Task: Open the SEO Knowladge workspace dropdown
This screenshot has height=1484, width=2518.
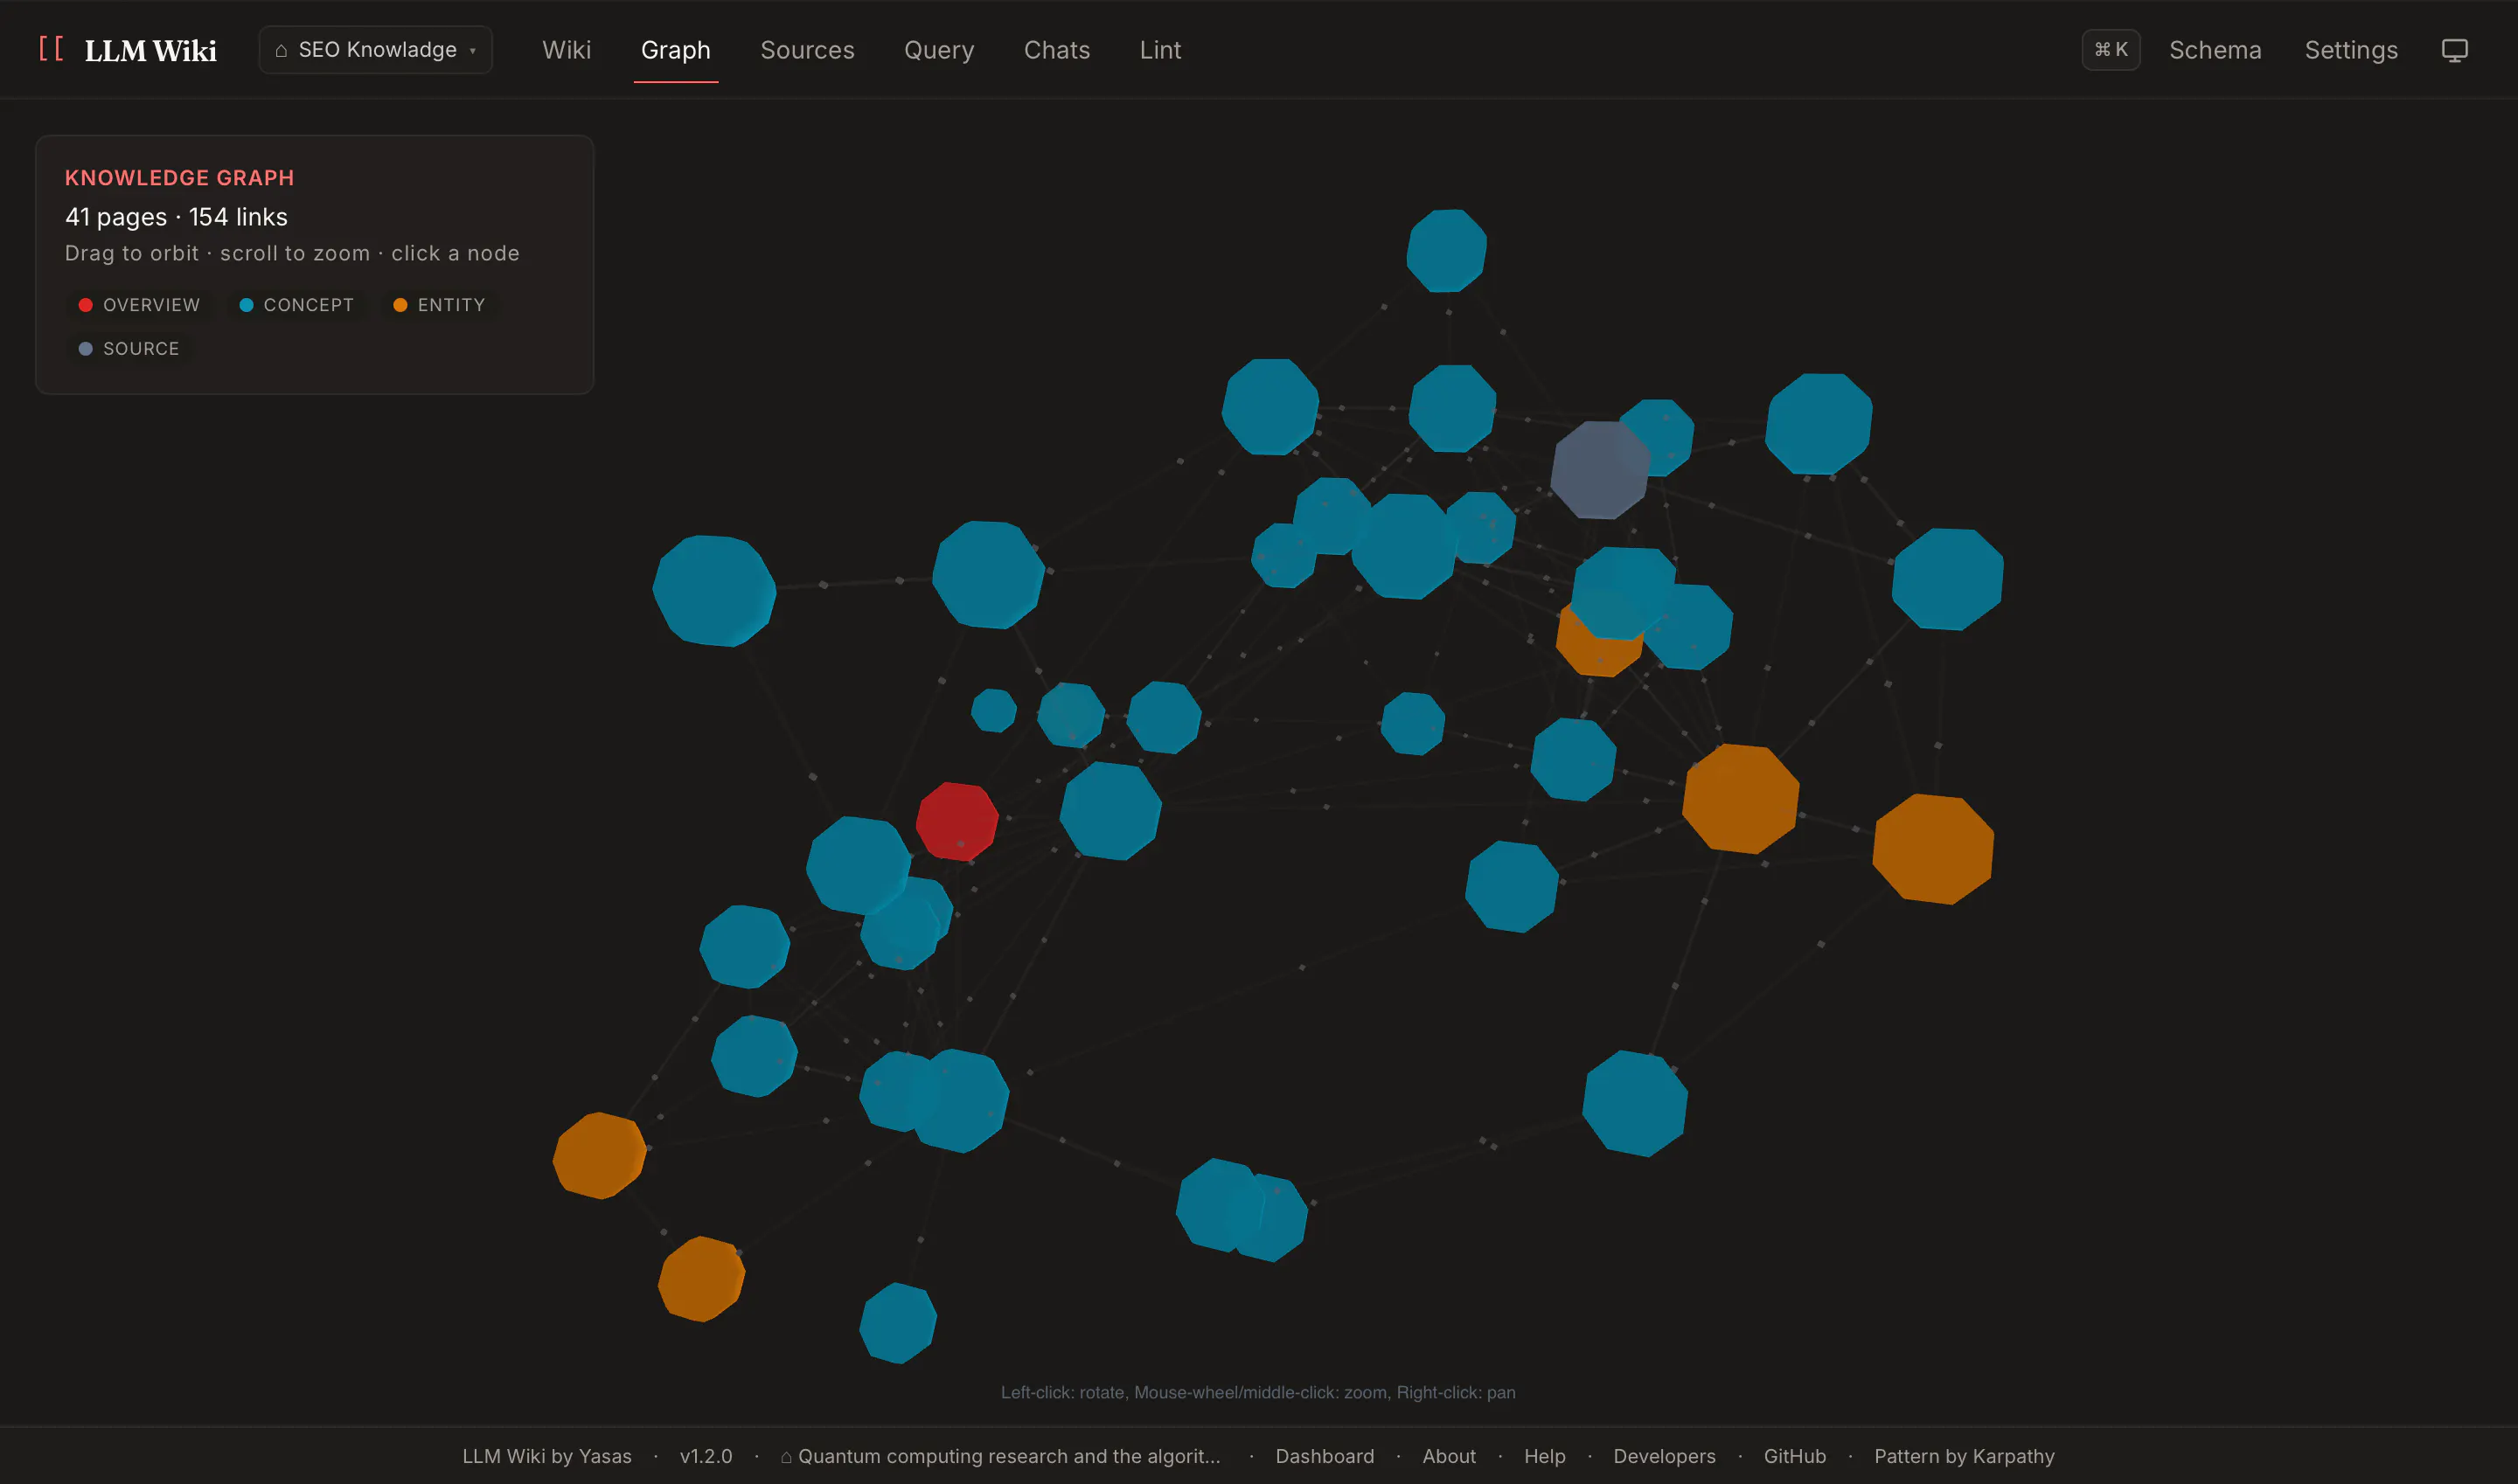Action: click(375, 50)
